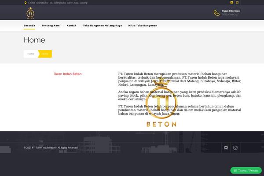264x176 pixels.
Task: Click the Pusat Informasi label
Action: click(x=231, y=11)
